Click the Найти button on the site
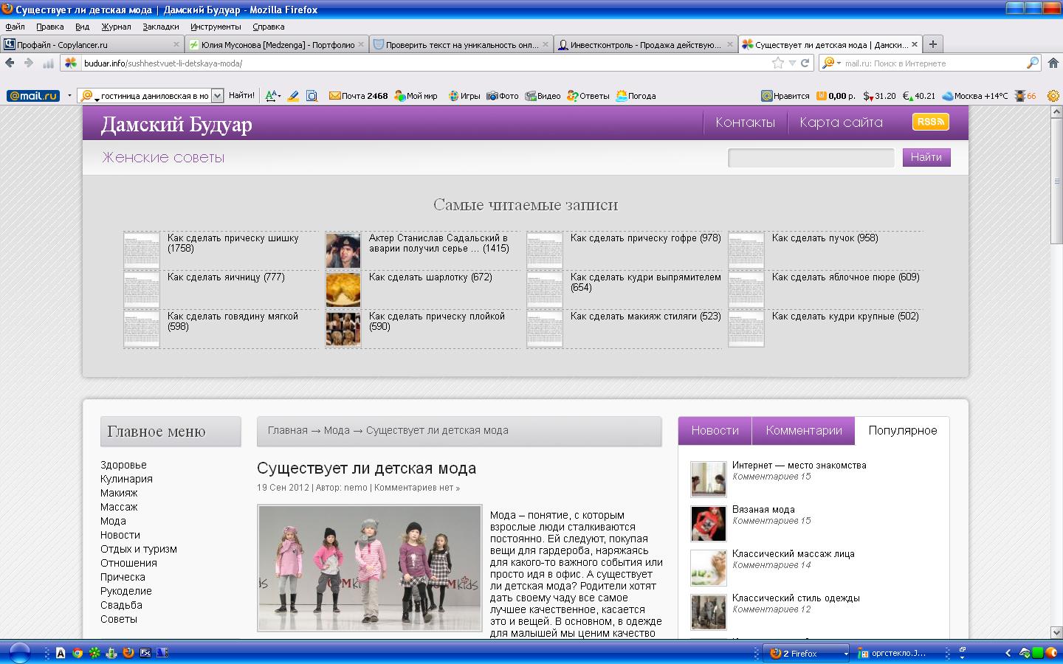This screenshot has width=1063, height=664. pos(926,157)
